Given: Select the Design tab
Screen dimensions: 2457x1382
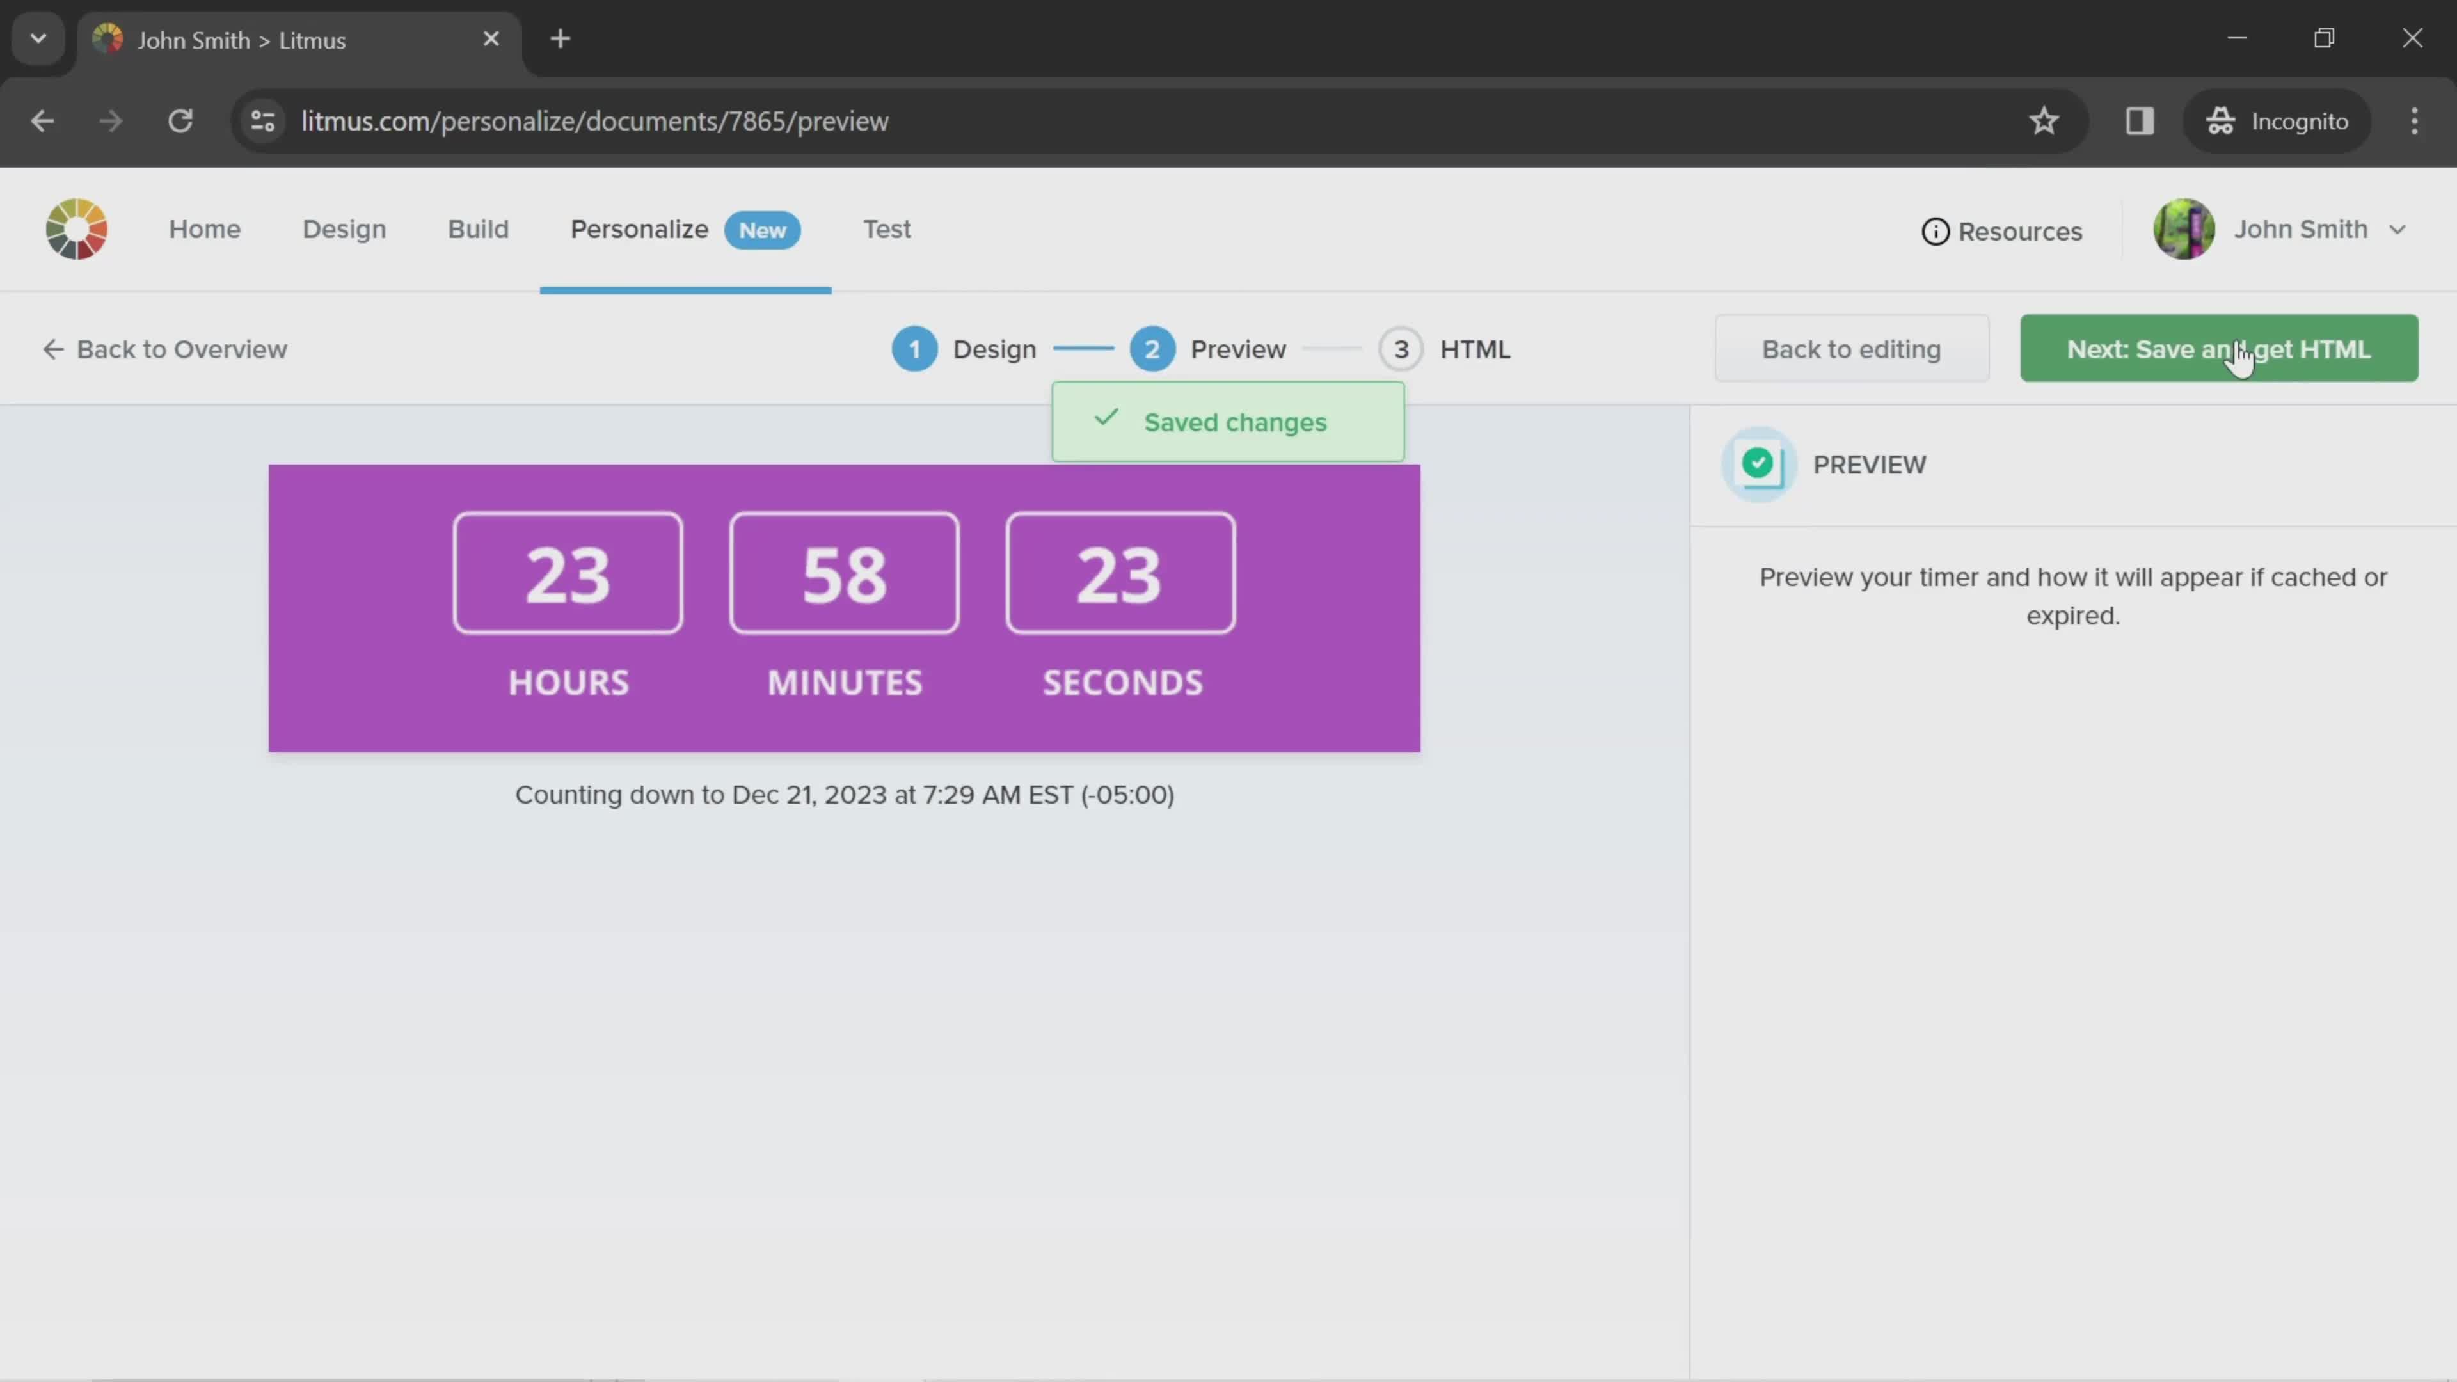Looking at the screenshot, I should (344, 228).
